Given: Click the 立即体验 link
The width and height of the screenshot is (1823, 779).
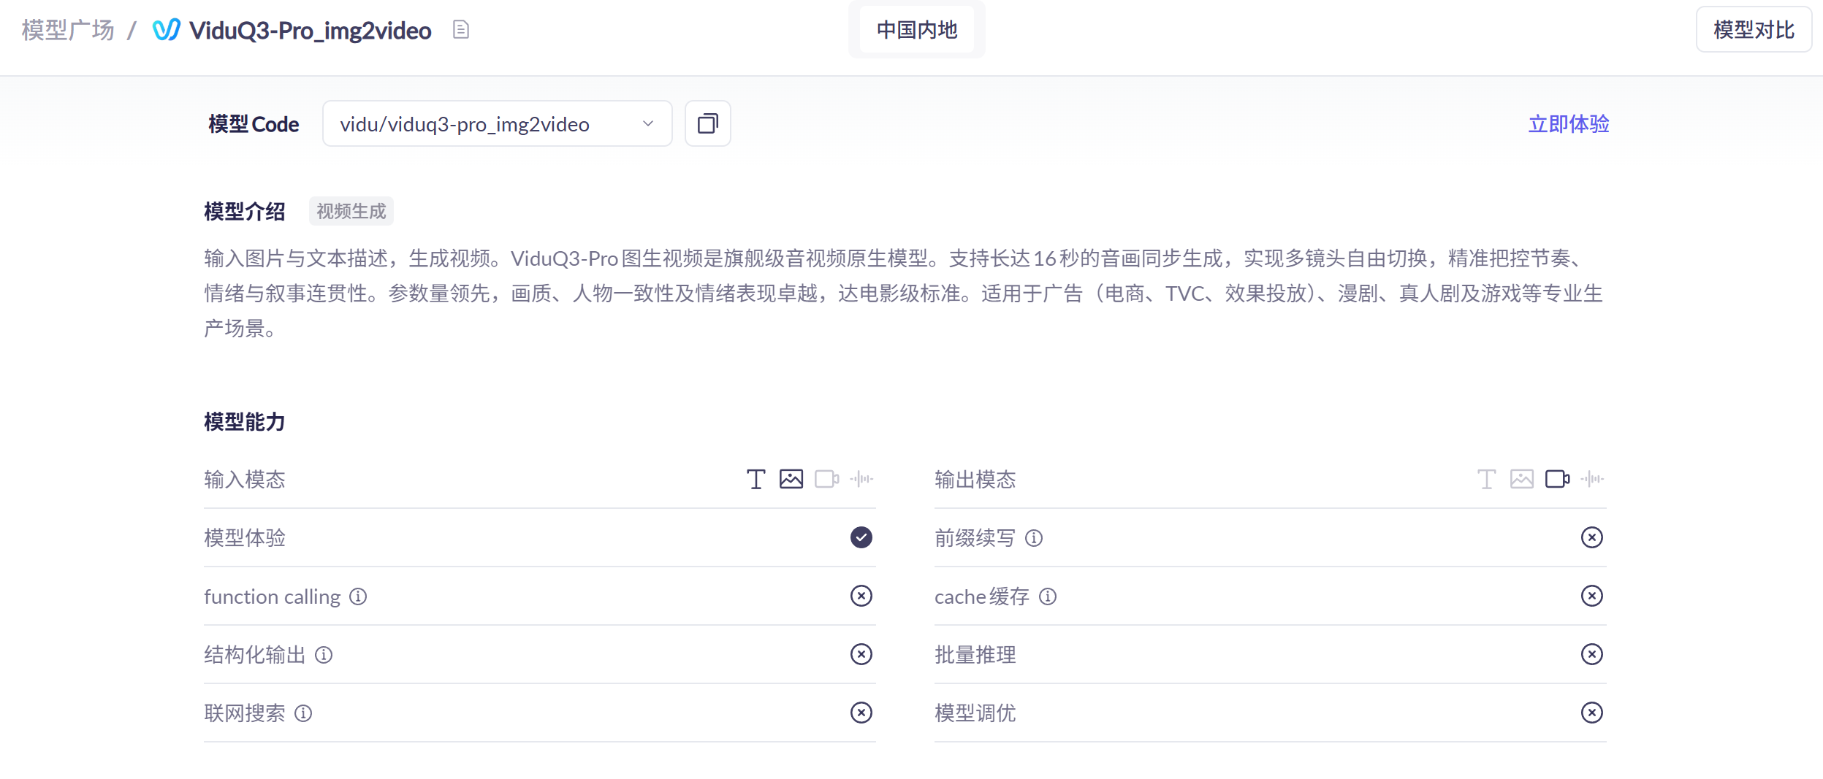Looking at the screenshot, I should (1569, 124).
